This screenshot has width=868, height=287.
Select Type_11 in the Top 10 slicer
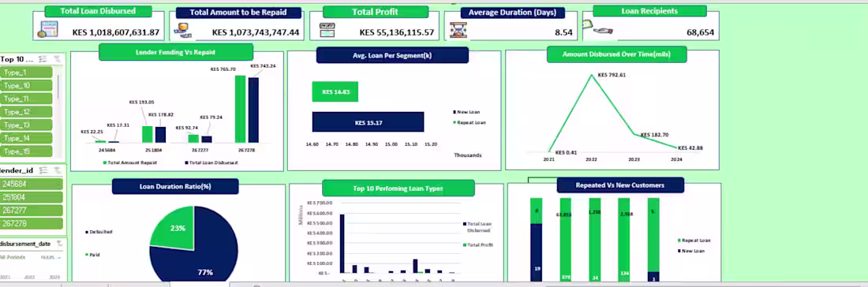27,99
